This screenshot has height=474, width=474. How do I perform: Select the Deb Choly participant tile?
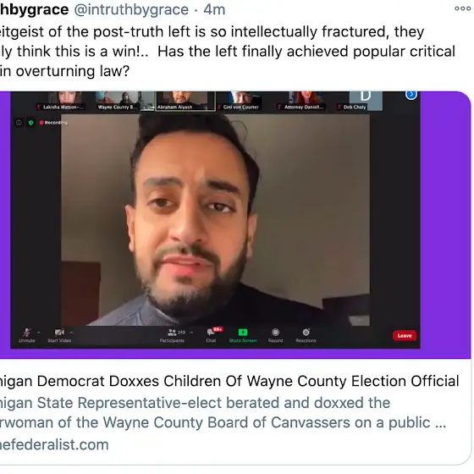pyautogui.click(x=360, y=101)
